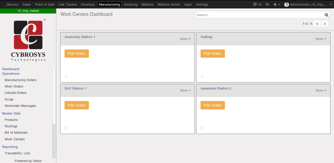Open Work Orders in sidebar
Viewport: 334px width, 163px height.
[x=14, y=86]
